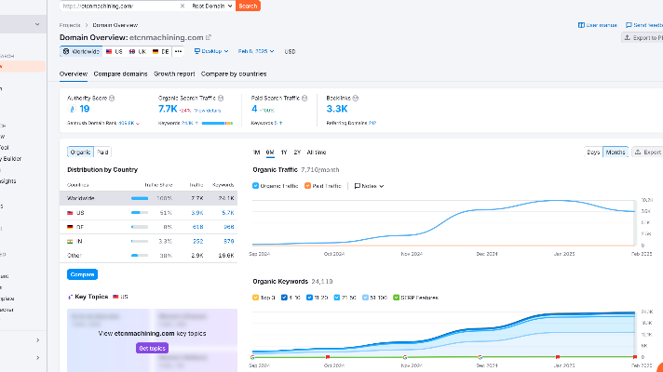The image size is (663, 372).
Task: Click DE traffic value 618
Action: (198, 227)
